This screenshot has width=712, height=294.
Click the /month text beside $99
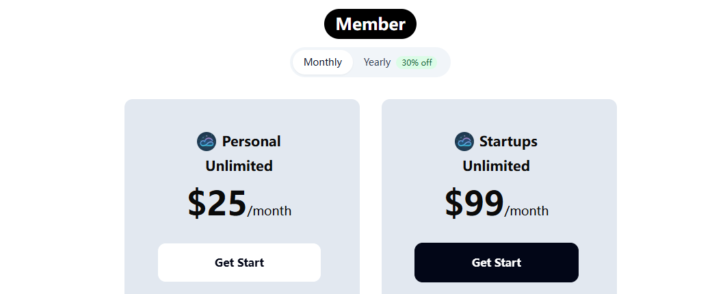(x=526, y=211)
